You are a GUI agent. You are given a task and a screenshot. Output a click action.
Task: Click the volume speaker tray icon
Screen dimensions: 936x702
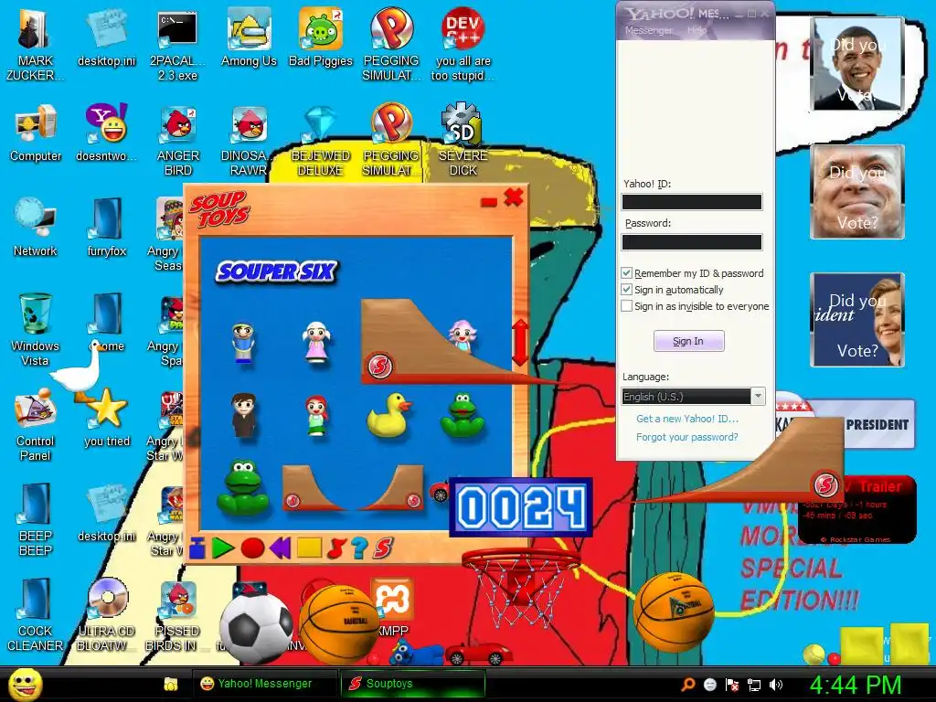(776, 685)
